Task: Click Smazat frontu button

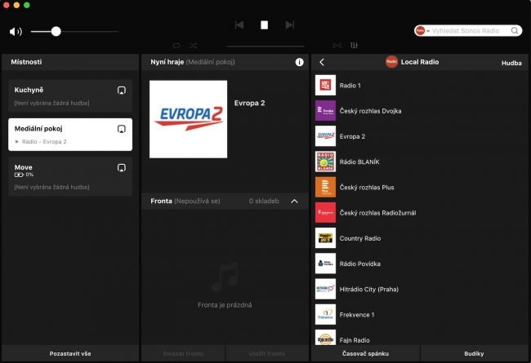Action: (x=183, y=353)
